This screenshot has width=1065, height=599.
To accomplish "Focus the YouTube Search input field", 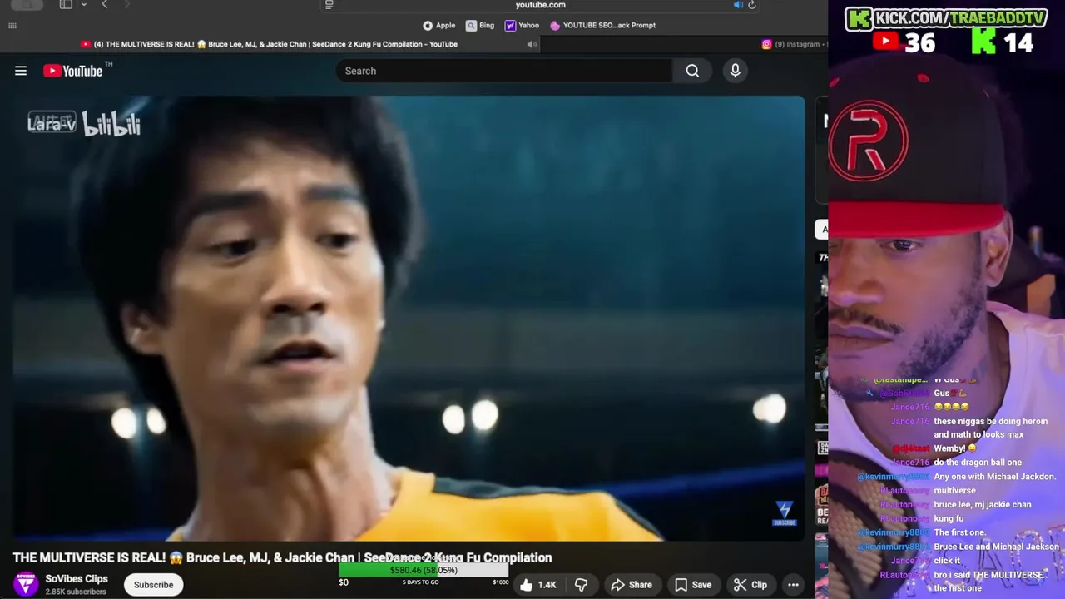I will click(504, 71).
